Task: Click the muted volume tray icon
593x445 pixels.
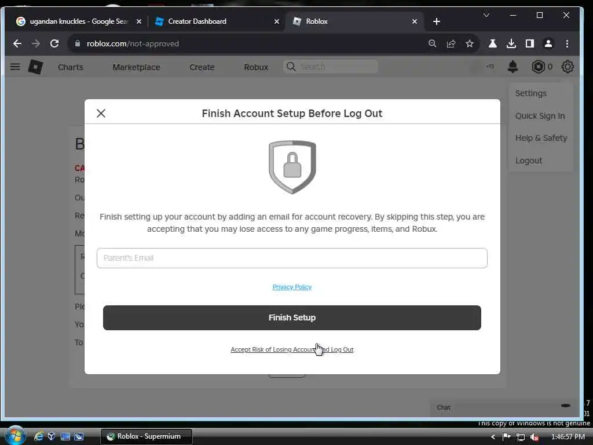Action: [x=534, y=437]
